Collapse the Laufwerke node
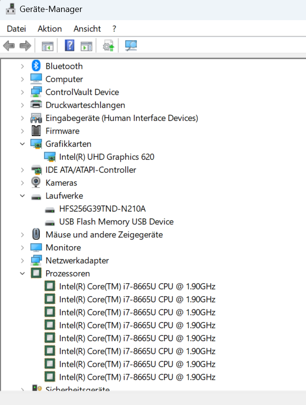 pos(23,196)
